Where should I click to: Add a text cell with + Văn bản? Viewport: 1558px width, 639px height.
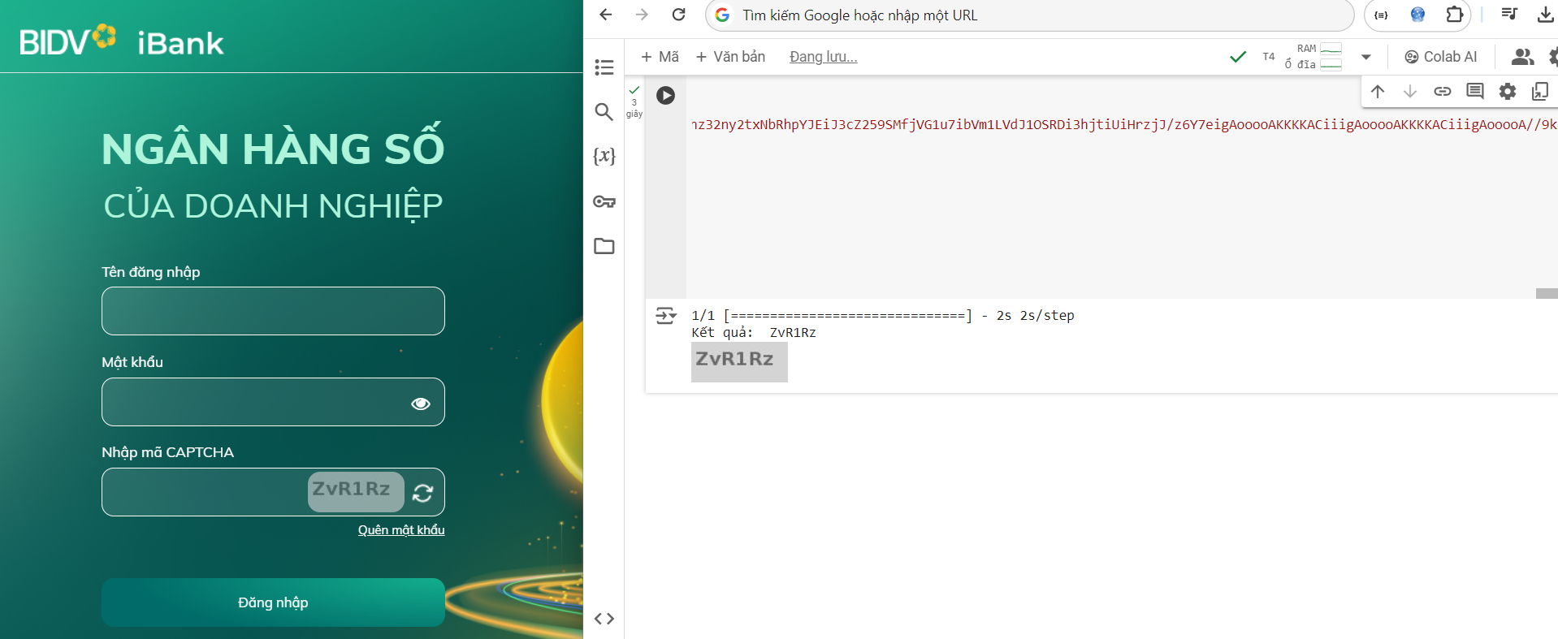(x=730, y=57)
